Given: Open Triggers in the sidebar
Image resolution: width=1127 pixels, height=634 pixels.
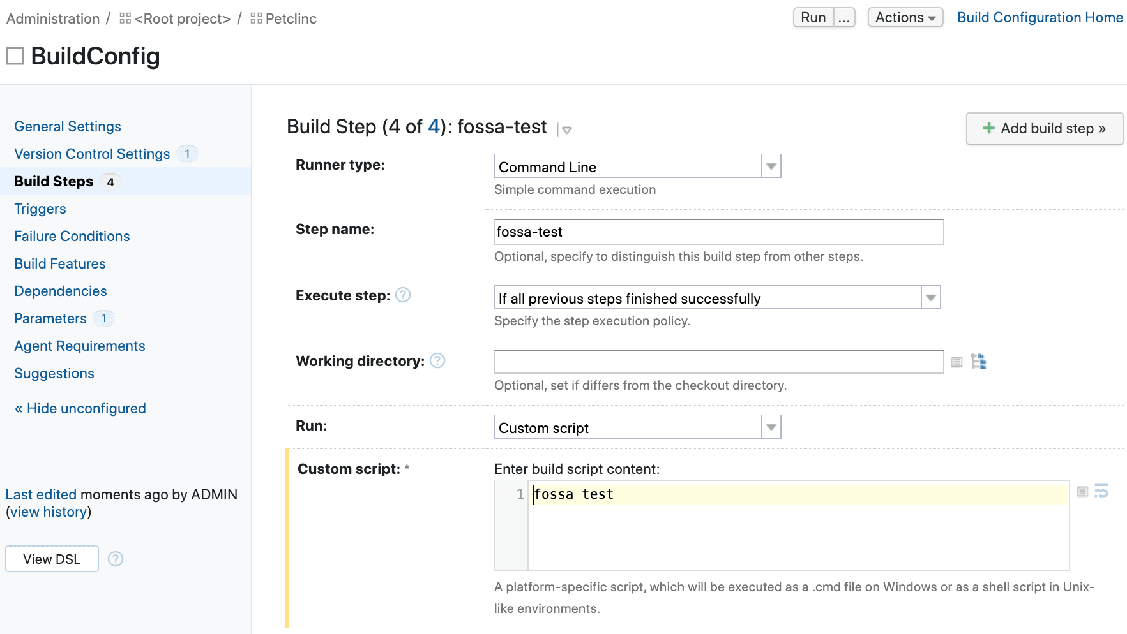Looking at the screenshot, I should point(40,209).
